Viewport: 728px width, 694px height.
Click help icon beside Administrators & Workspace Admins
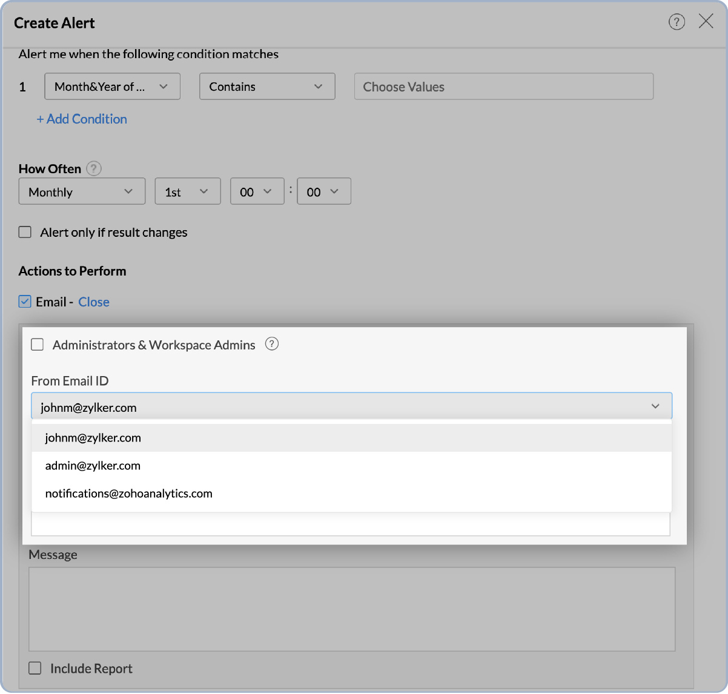272,344
